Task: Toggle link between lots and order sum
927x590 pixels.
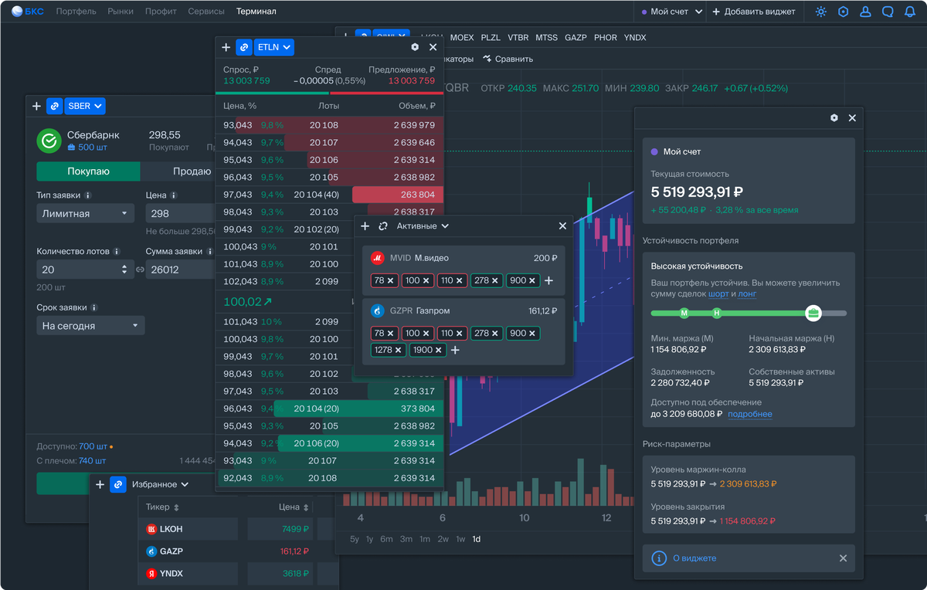Action: tap(140, 270)
